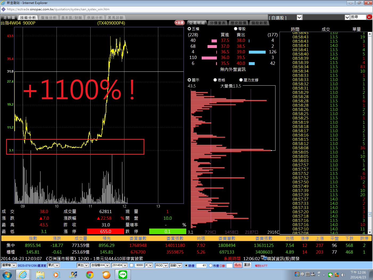Click the IME tool menu icon
The width and height of the screenshot is (373, 280).
(313, 274)
